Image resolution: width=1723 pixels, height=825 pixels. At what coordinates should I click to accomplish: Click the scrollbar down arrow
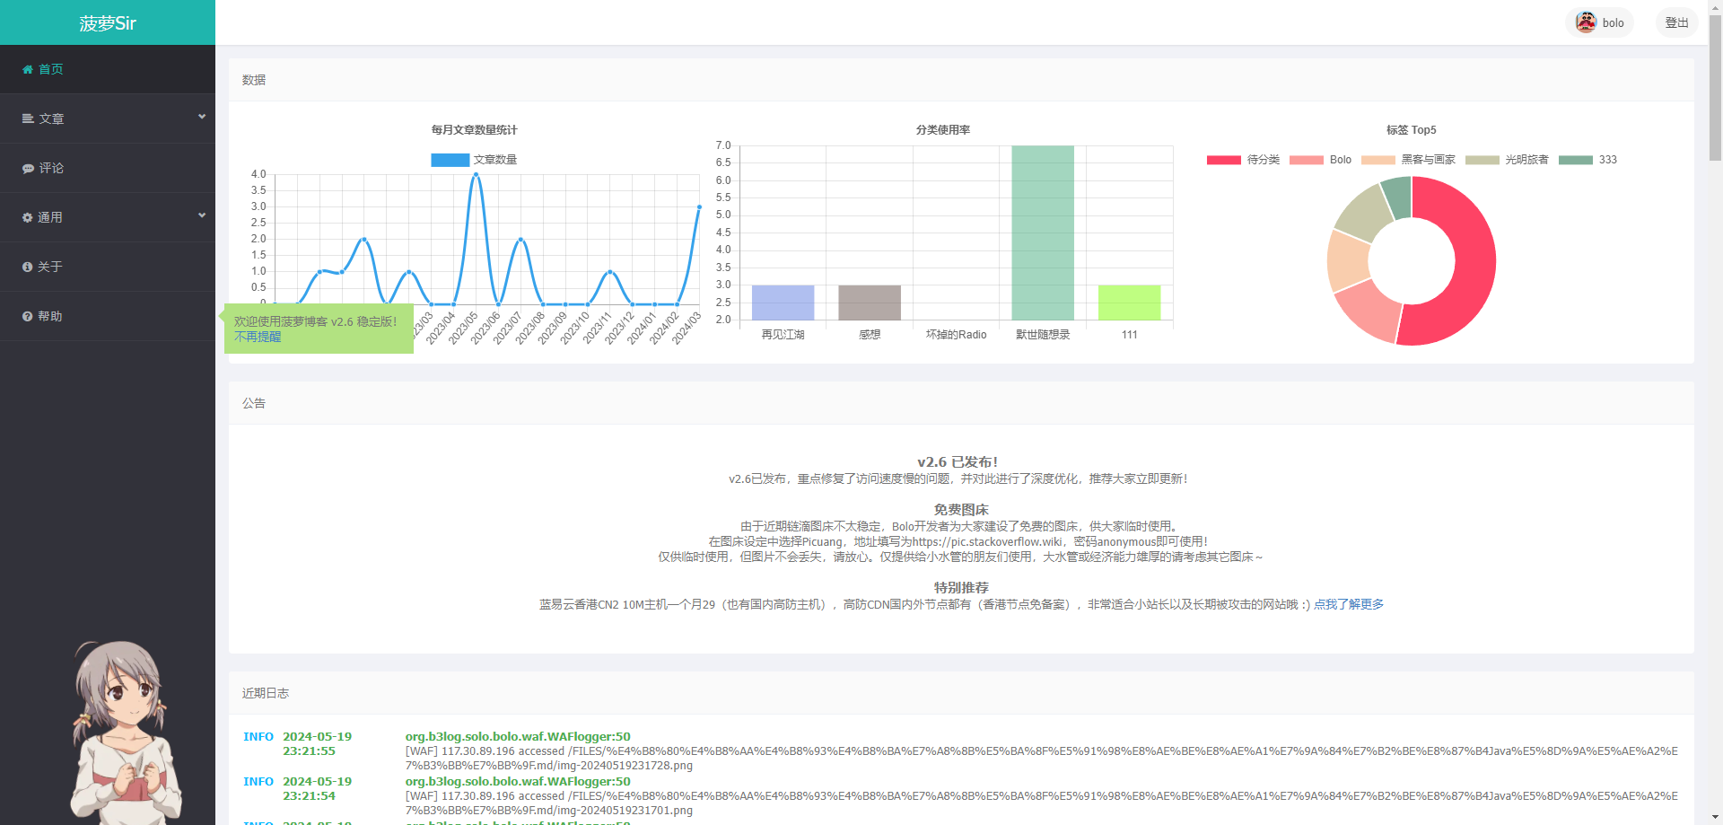[x=1715, y=818]
